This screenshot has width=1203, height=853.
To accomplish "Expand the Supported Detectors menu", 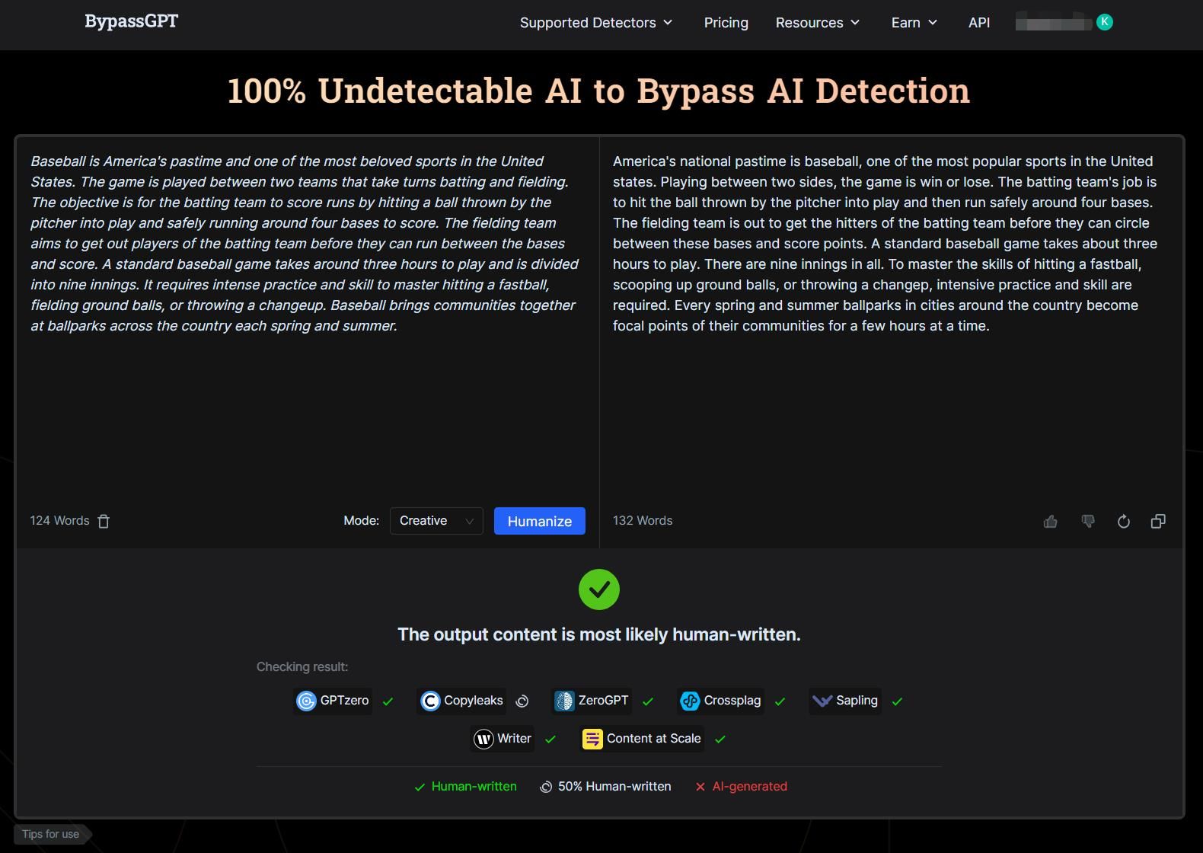I will point(596,23).
